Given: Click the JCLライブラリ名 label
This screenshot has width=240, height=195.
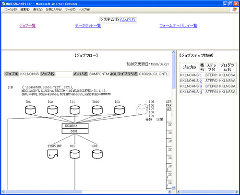Looking at the screenshot, I should pos(124,74).
